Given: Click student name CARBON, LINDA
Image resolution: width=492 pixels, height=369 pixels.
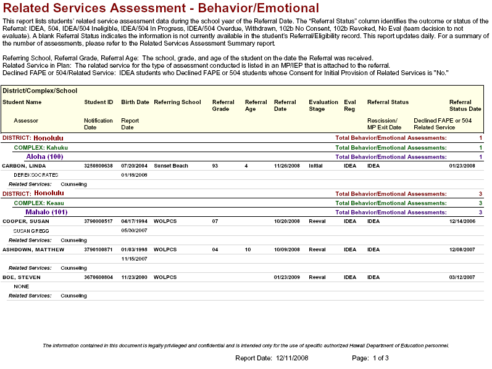Looking at the screenshot, I should click(24, 166).
